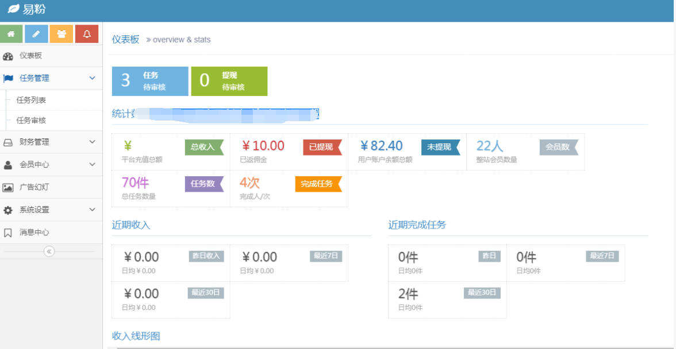Image resolution: width=676 pixels, height=349 pixels.
Task: Click the 近期收入 section heading
Action: (x=131, y=224)
